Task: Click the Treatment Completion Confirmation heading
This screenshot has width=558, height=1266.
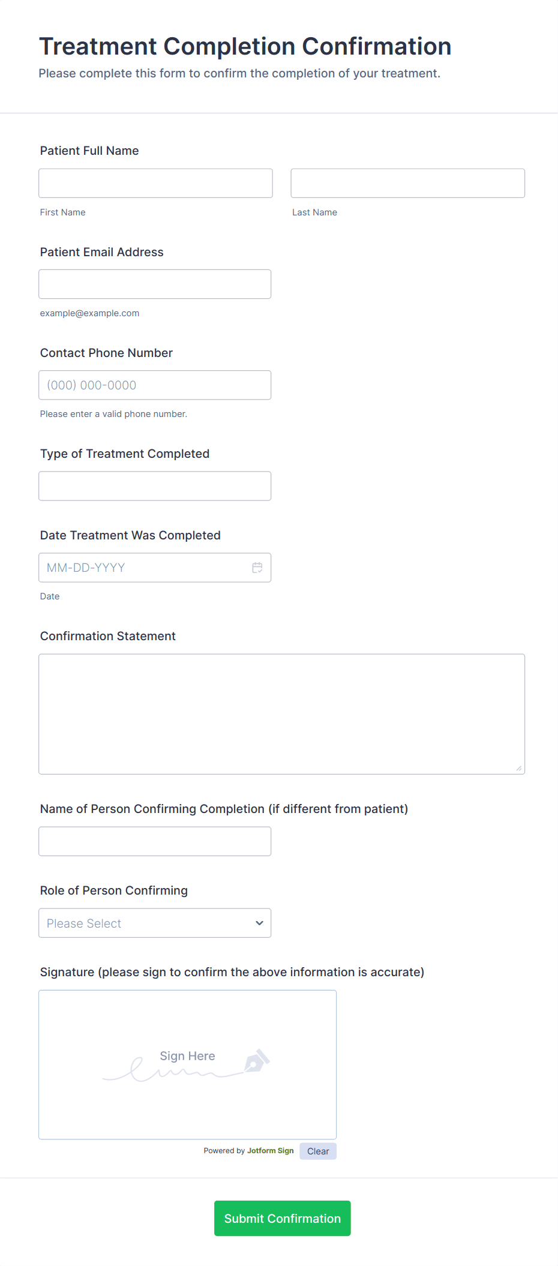Action: click(x=245, y=46)
